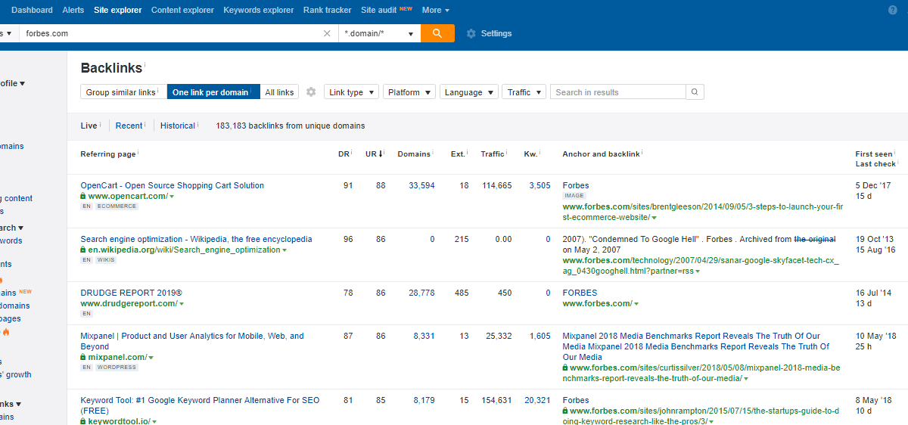
Task: Open the *.domain/* mode dropdown
Action: pyautogui.click(x=379, y=33)
